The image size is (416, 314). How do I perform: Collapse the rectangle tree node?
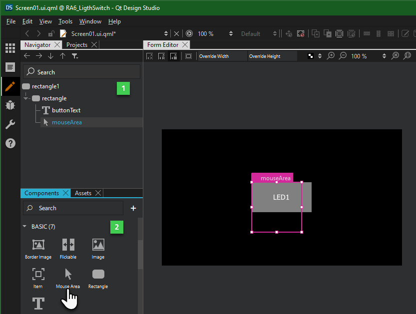pos(26,98)
